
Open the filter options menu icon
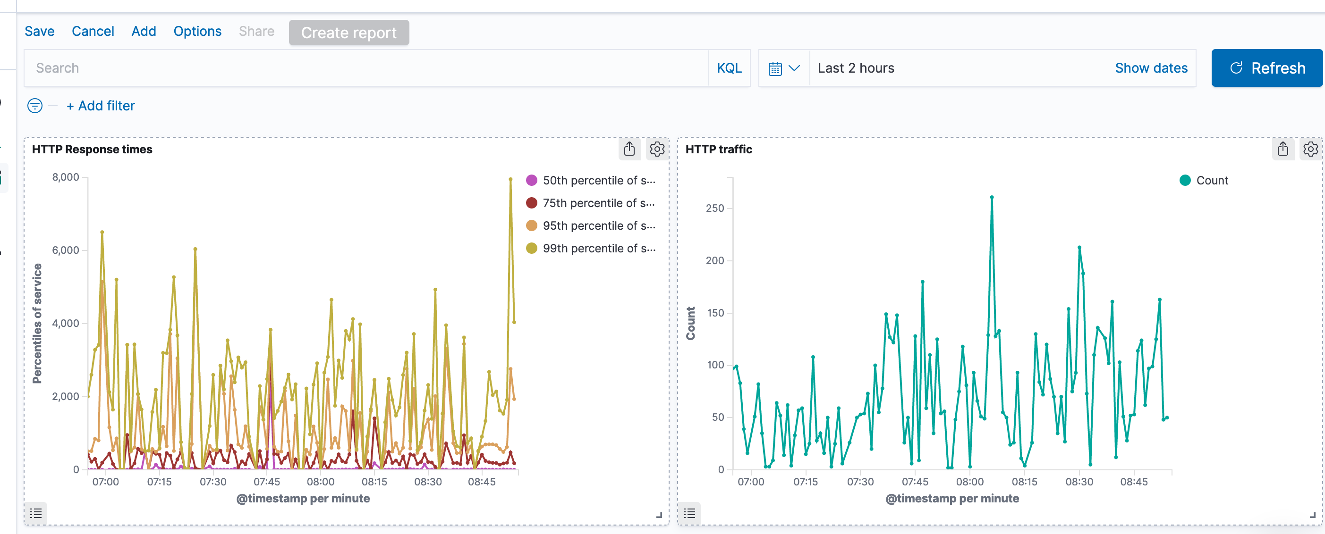coord(35,106)
